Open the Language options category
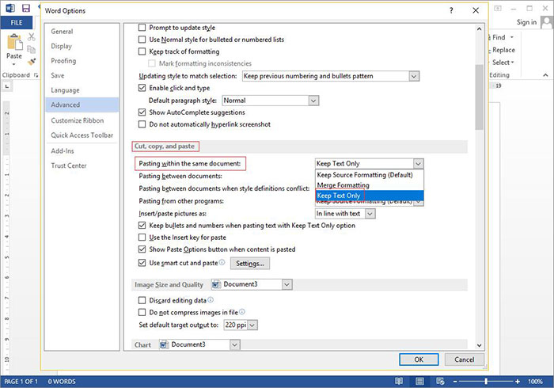554x388 pixels. pyautogui.click(x=82, y=90)
